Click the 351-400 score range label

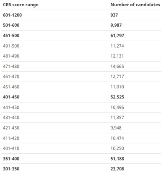click(11, 159)
